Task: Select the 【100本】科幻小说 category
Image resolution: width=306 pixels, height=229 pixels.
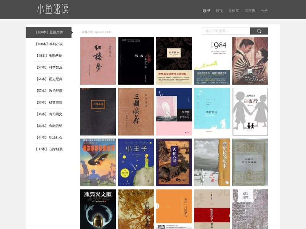Action: pos(49,44)
